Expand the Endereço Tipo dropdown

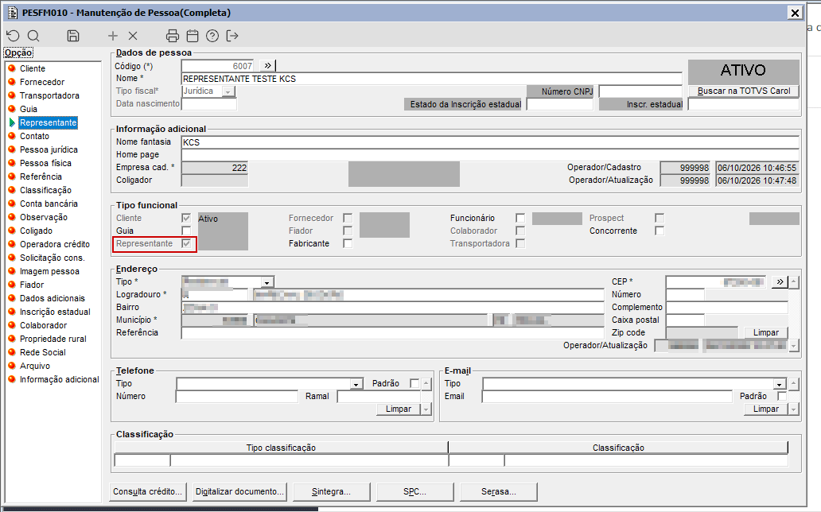pos(267,282)
